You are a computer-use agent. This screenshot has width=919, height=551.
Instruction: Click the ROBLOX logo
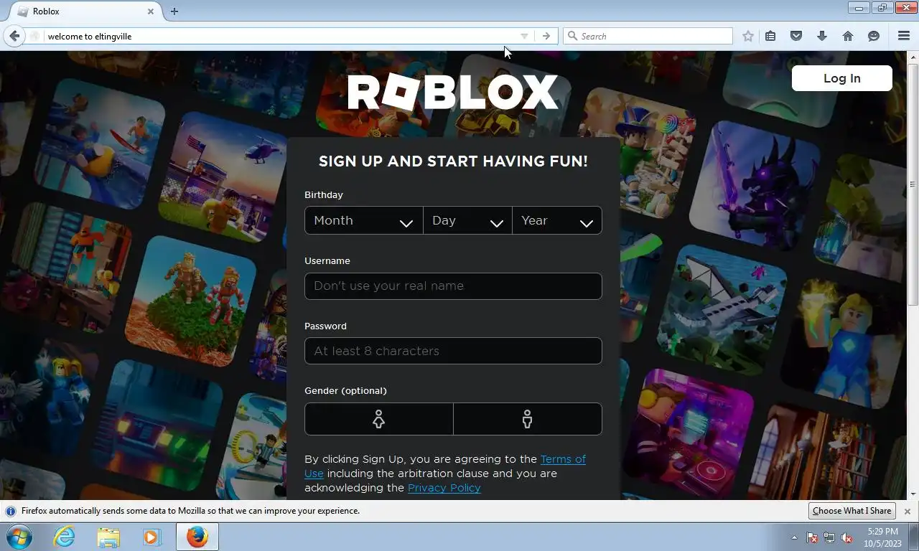(453, 93)
